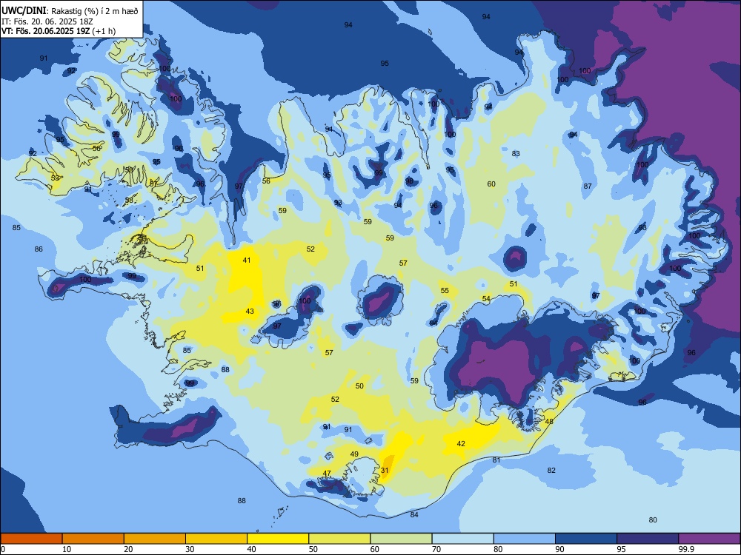The width and height of the screenshot is (741, 555).
Task: Select the orange 10–20 legend color band
Action: pyautogui.click(x=93, y=539)
